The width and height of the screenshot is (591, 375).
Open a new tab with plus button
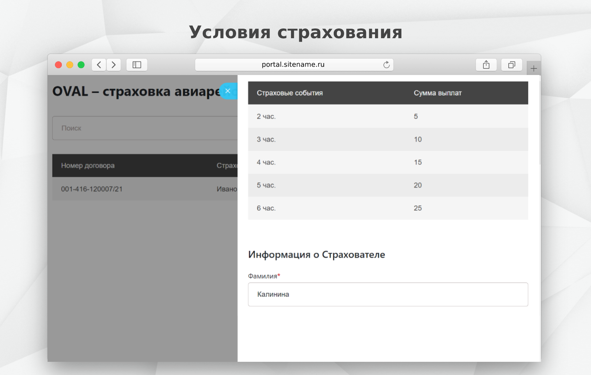click(534, 68)
